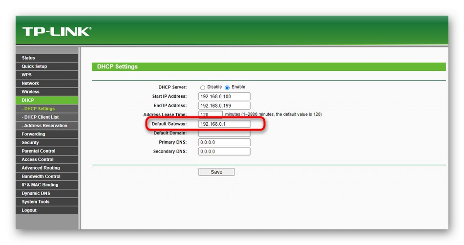This screenshot has height=245, width=464.
Task: Click the lease time hint text
Action: pos(274,114)
